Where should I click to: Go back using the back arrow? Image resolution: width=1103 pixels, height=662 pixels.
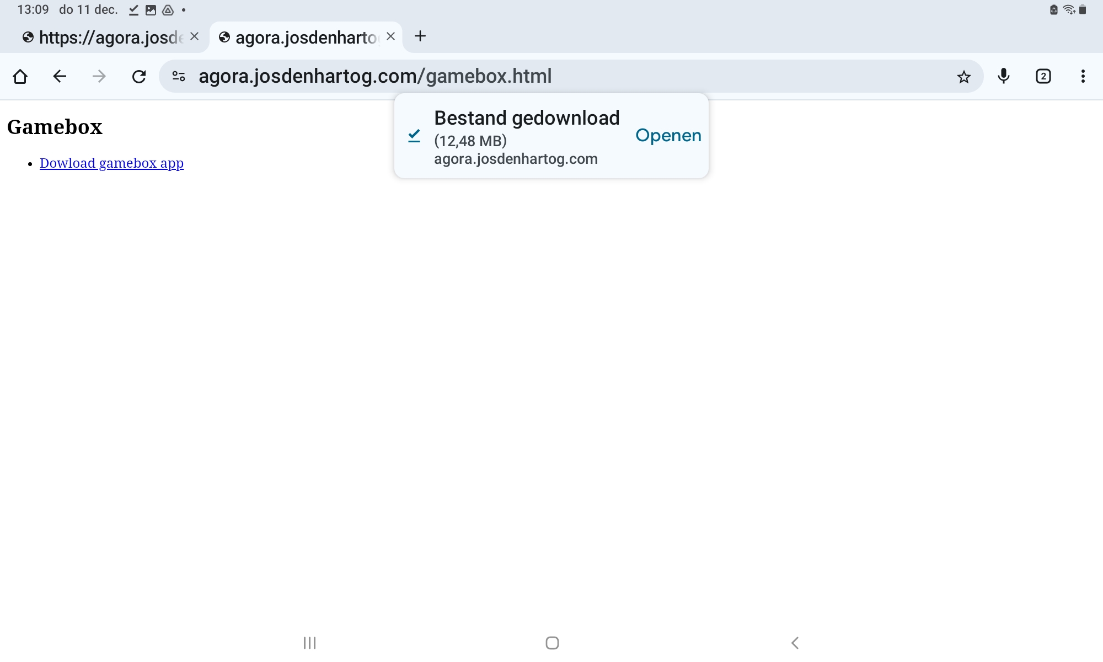pyautogui.click(x=60, y=76)
